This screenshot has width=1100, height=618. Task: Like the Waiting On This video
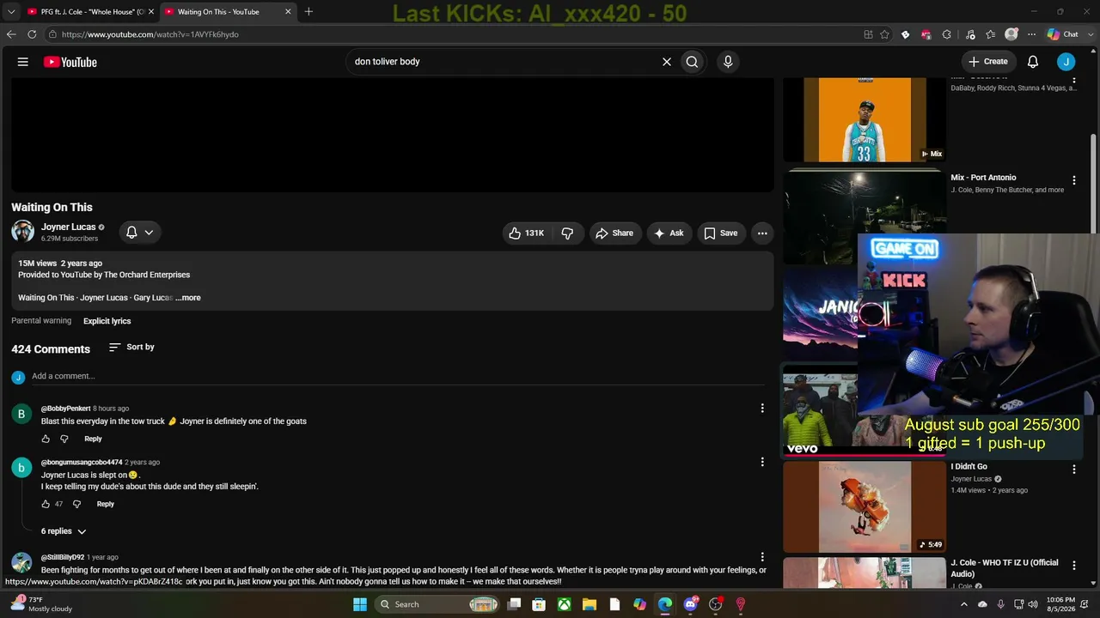coord(526,233)
